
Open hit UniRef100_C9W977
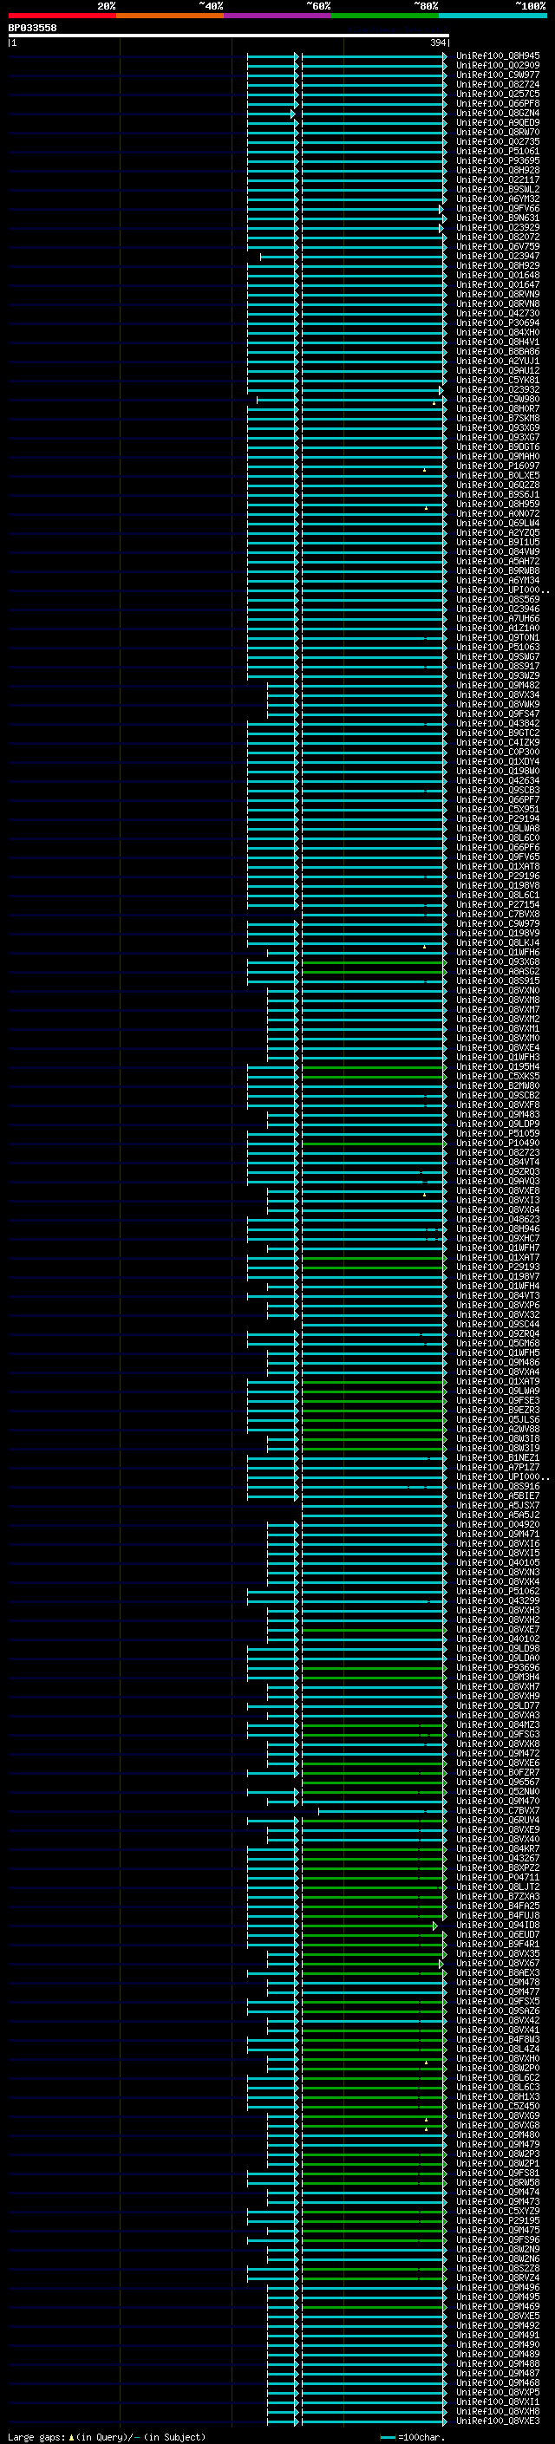click(498, 75)
